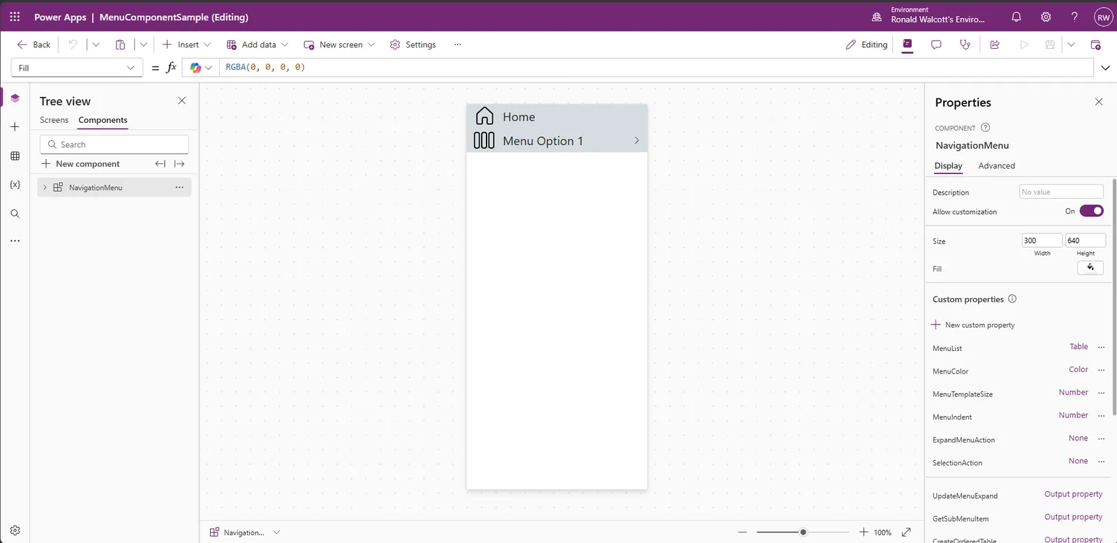Click New component button
1117x543 pixels.
pyautogui.click(x=81, y=164)
